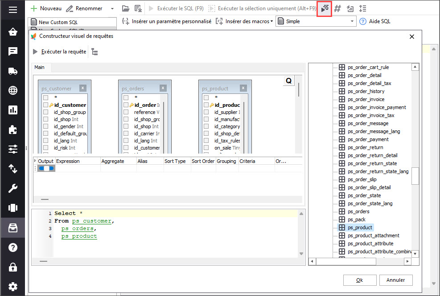Click the Nouveau button
Viewport: 440px width, 296px height.
(x=46, y=8)
